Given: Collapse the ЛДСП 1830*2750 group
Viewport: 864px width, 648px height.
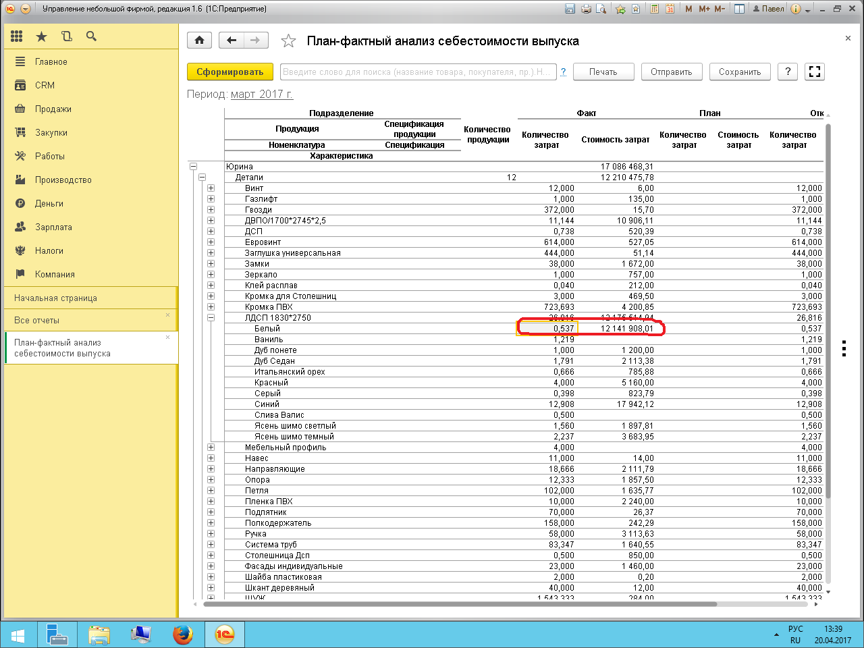Looking at the screenshot, I should pyautogui.click(x=211, y=318).
